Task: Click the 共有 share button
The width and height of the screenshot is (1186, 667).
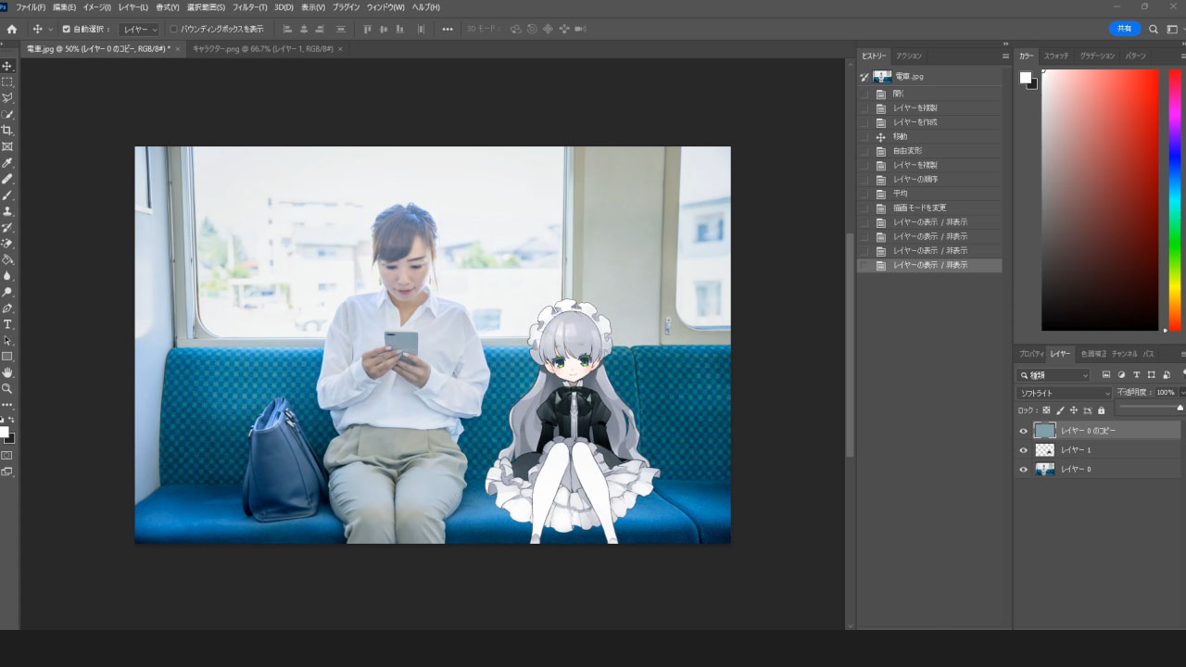Action: point(1125,29)
